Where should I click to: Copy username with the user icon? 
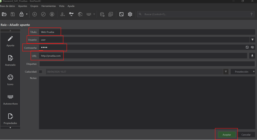coord(62,14)
